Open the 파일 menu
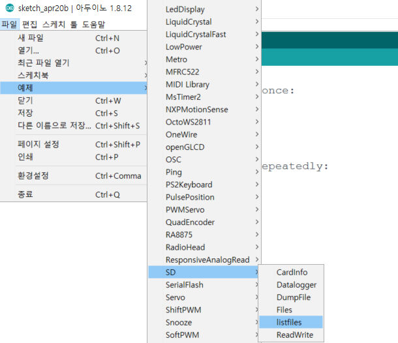The height and width of the screenshot is (343, 398). click(x=9, y=25)
